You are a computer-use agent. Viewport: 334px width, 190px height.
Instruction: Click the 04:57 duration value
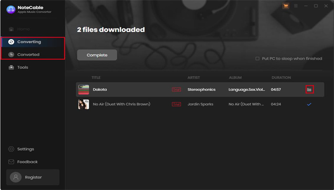[x=276, y=89]
